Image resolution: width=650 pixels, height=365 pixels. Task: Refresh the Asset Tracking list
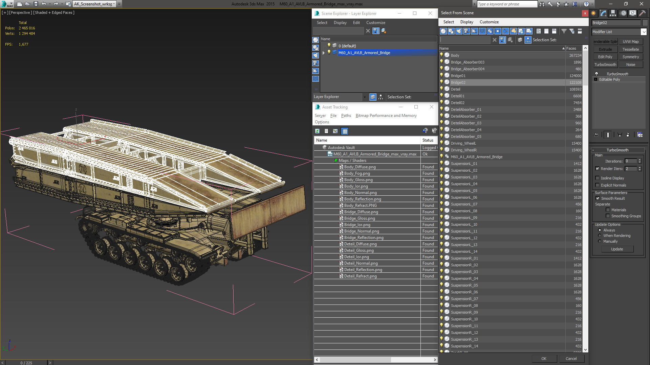317,131
